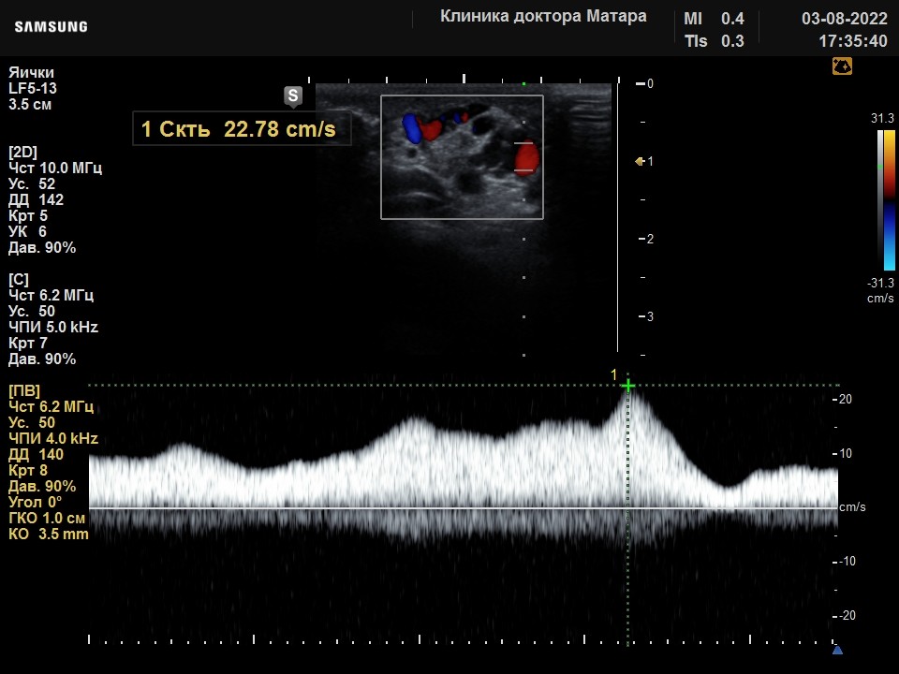
Task: Click the spectral Doppler baseline
Action: [x=464, y=507]
